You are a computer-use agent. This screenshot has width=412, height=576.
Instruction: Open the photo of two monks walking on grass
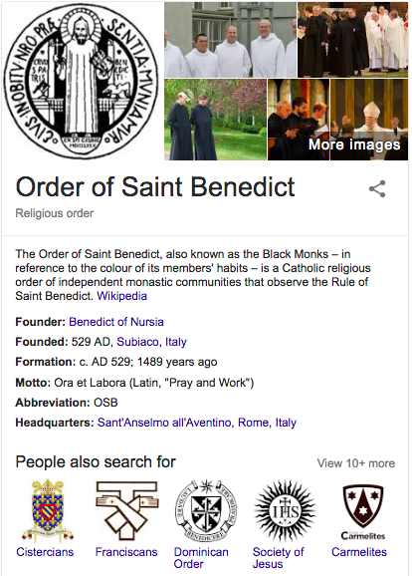point(215,120)
